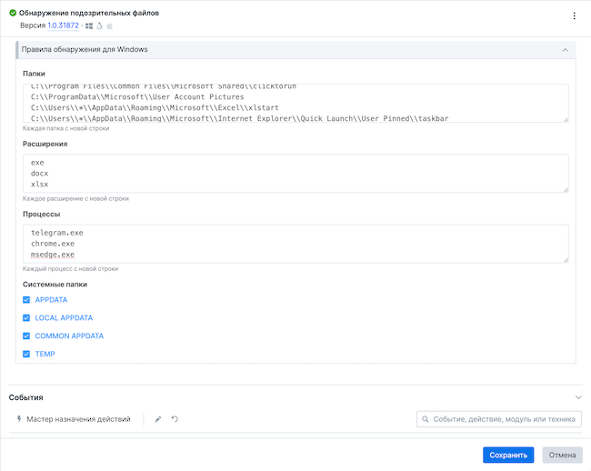Click the pencil edit icon in События
The image size is (591, 471).
[x=158, y=419]
